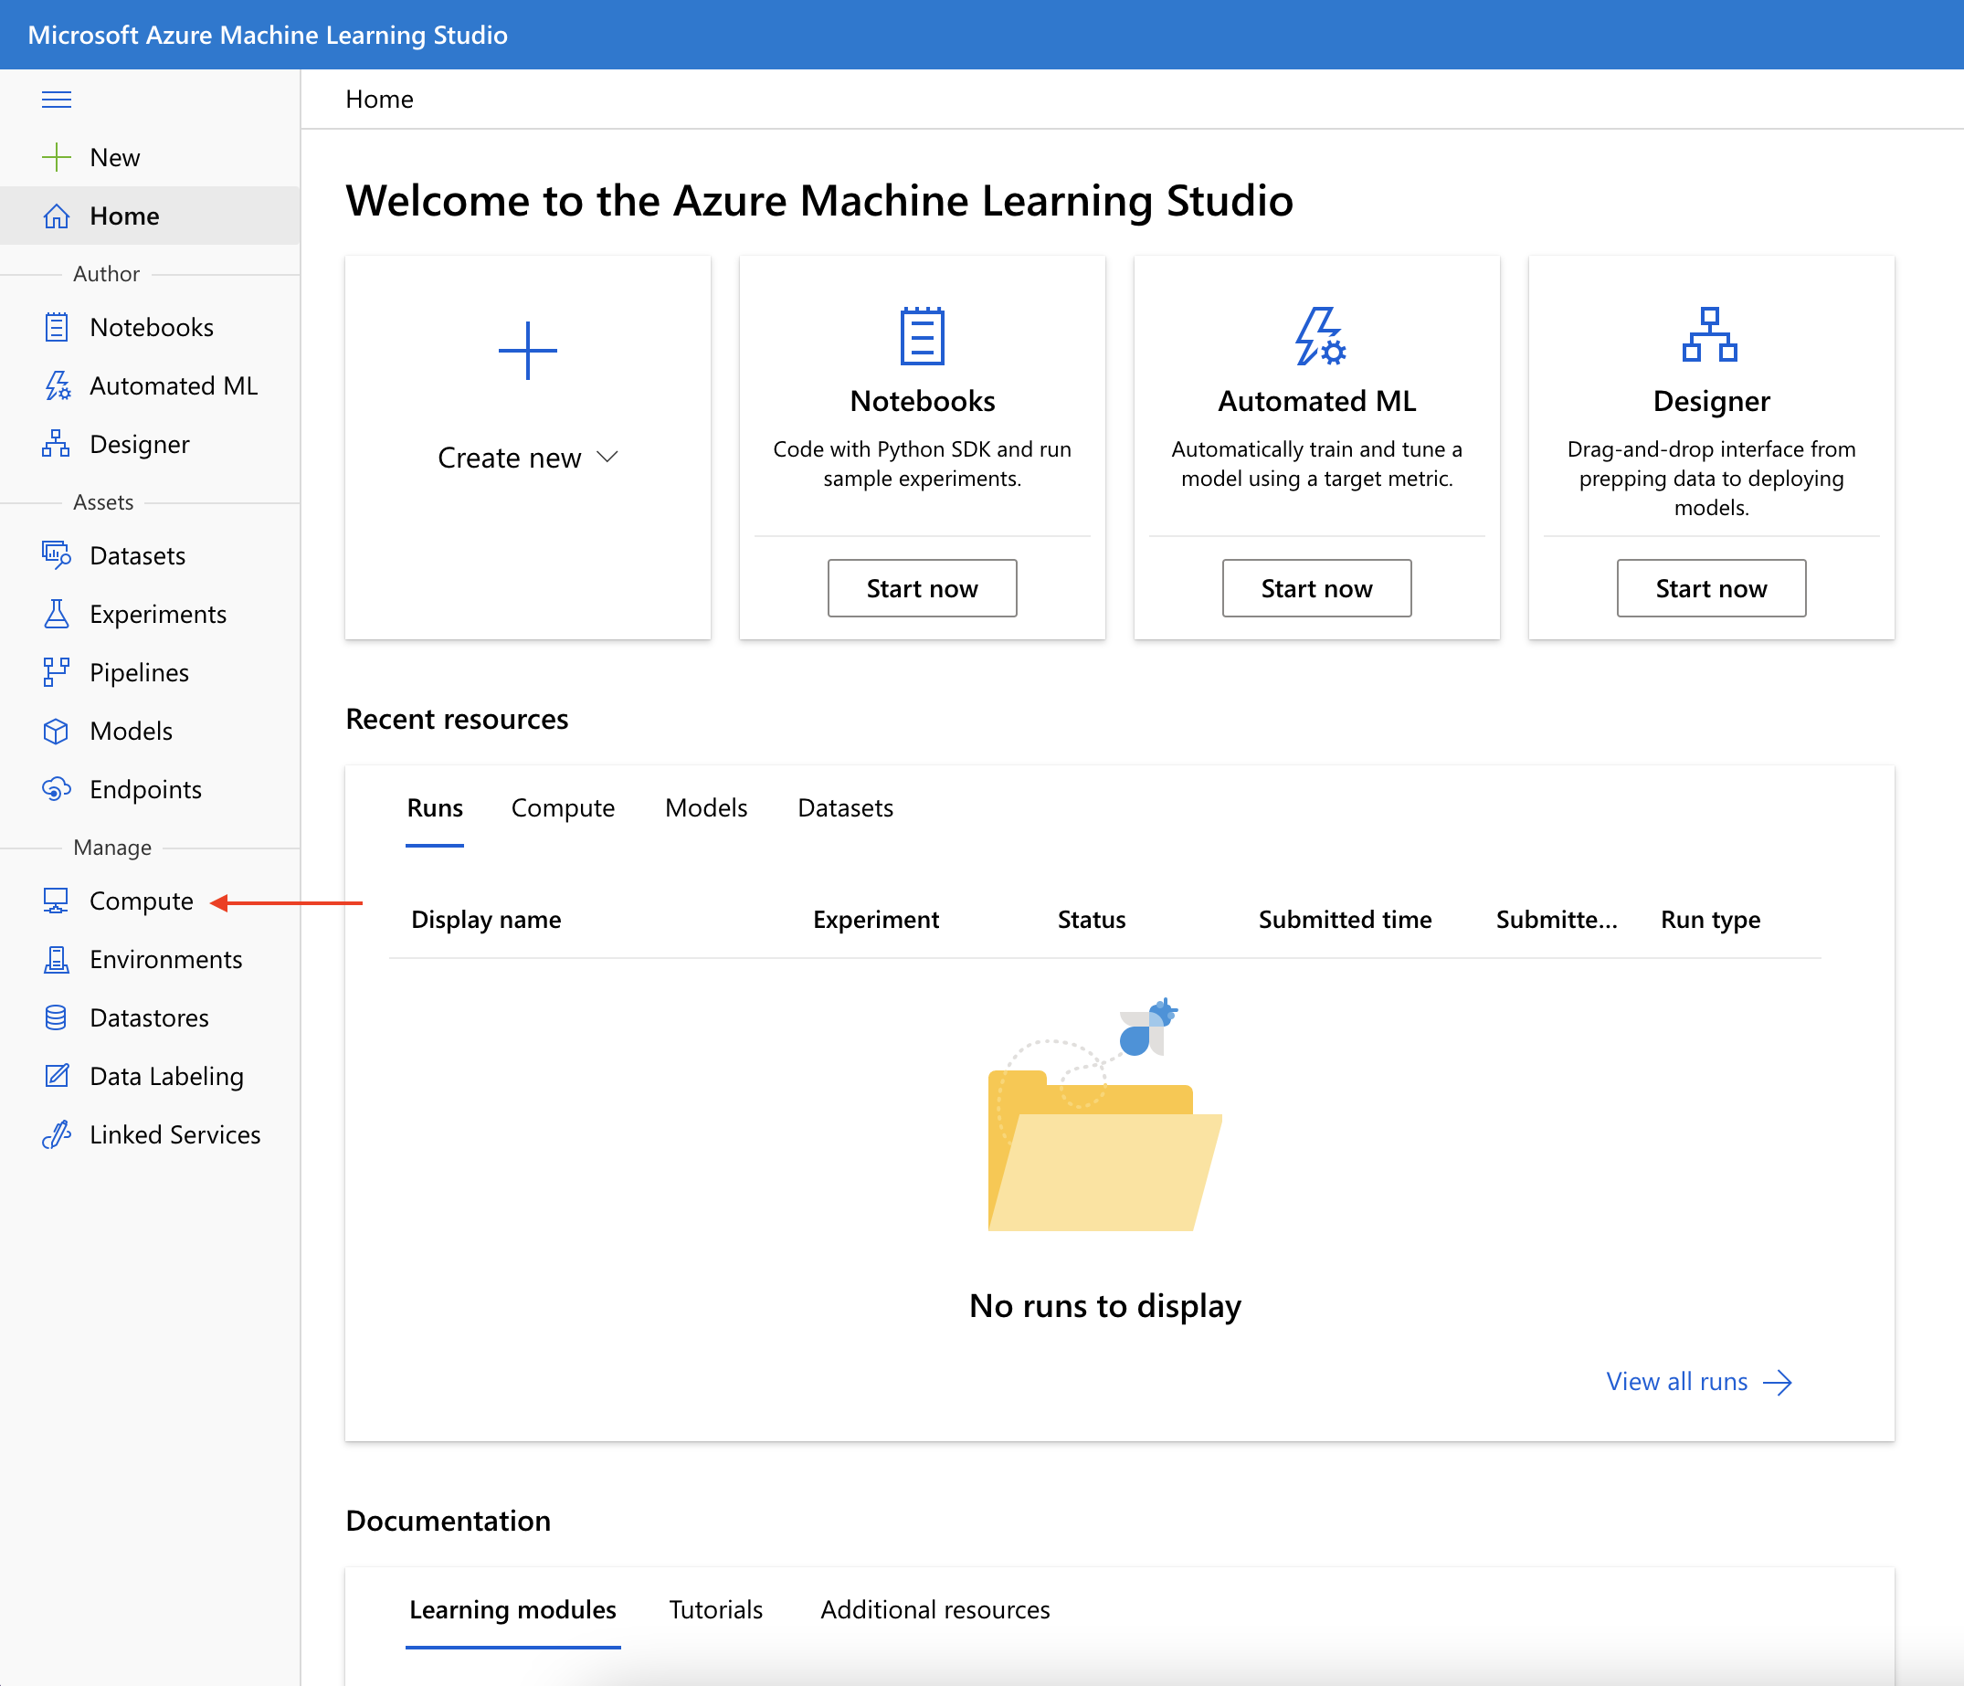Click the Automated ML icon in the sidebar
The image size is (1964, 1686).
[x=57, y=385]
